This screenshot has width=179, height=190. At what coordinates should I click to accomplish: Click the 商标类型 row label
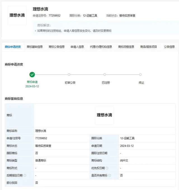(12, 160)
